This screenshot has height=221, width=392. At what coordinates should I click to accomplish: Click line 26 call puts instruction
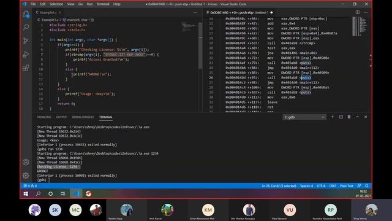click(x=268, y=77)
